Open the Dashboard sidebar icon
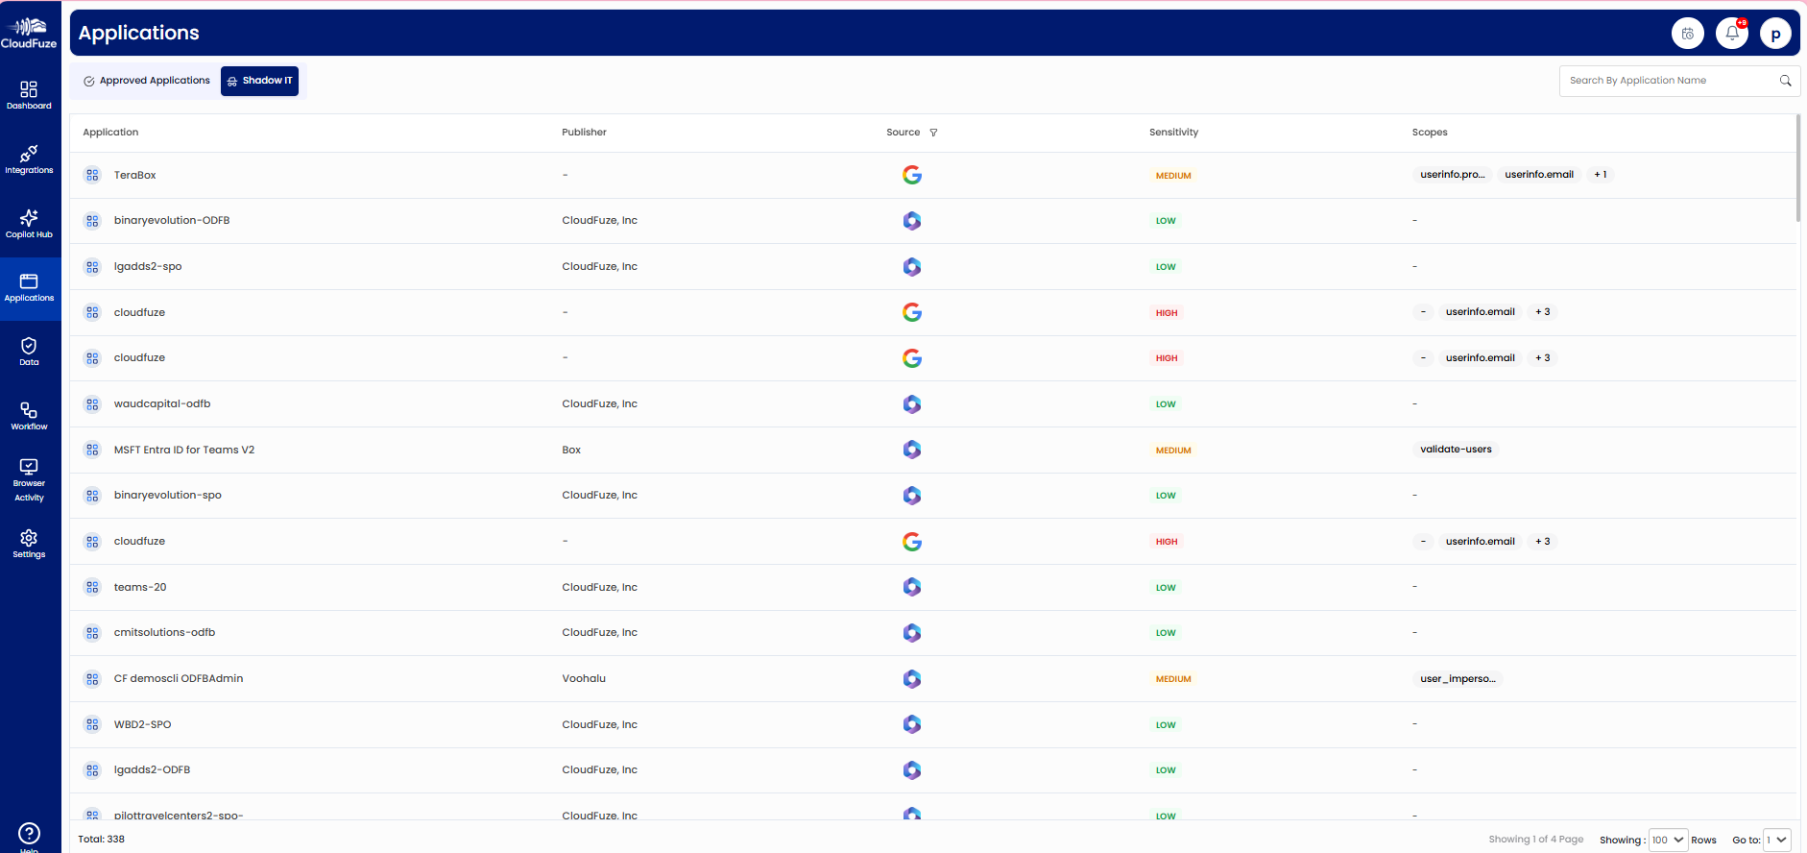1807x853 pixels. 29,94
